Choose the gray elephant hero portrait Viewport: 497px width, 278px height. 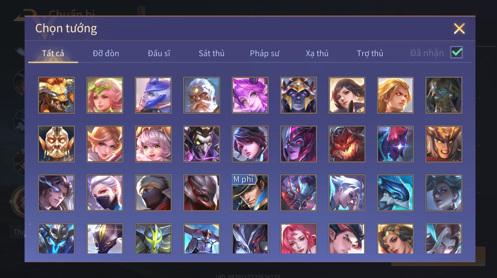pos(444,95)
